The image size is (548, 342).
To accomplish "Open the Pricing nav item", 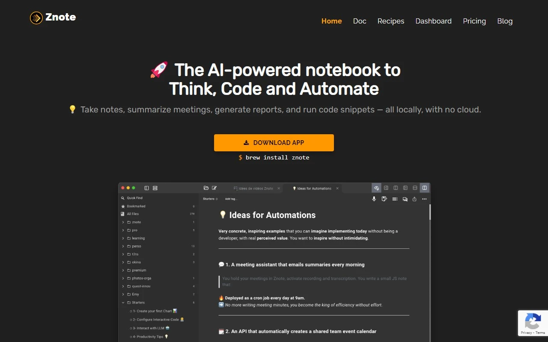I will pos(474,21).
